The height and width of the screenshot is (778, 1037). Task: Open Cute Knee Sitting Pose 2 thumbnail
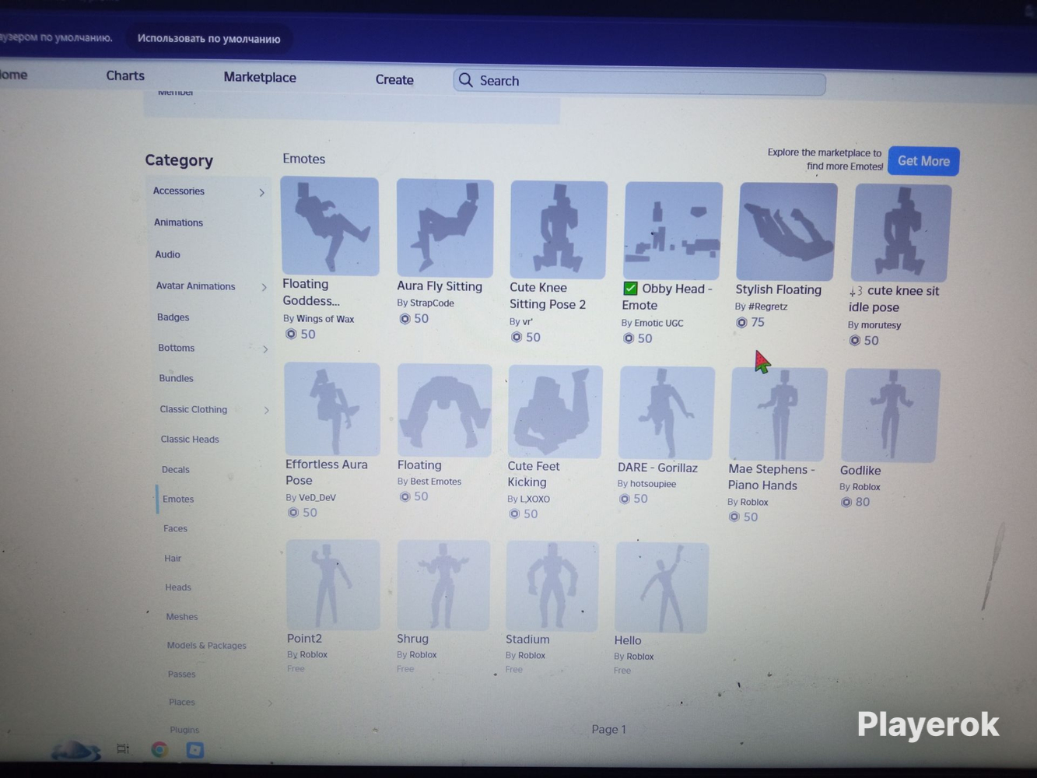(559, 230)
